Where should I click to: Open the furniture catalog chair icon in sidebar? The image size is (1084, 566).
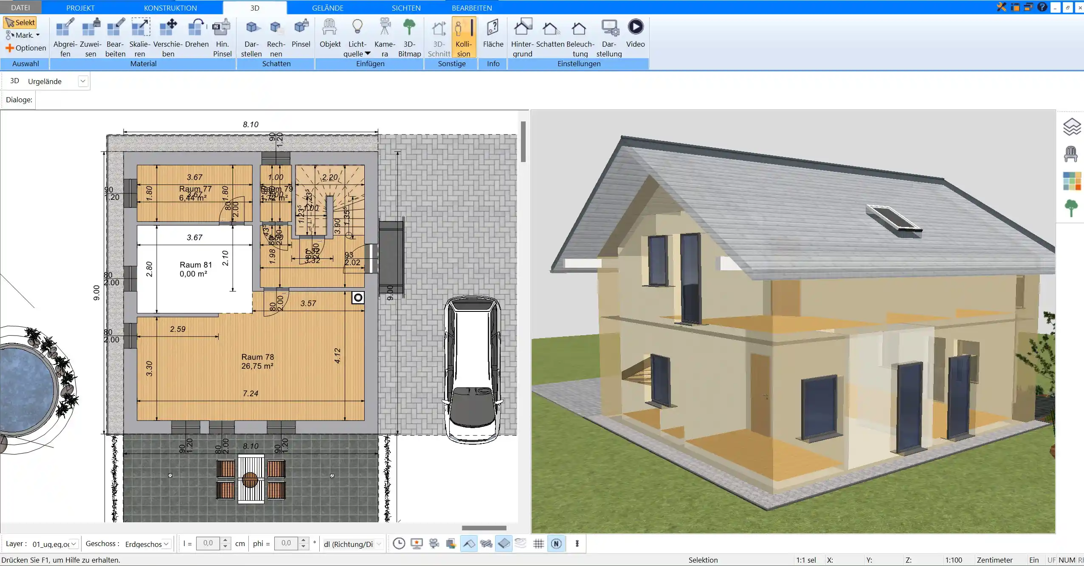click(1071, 154)
